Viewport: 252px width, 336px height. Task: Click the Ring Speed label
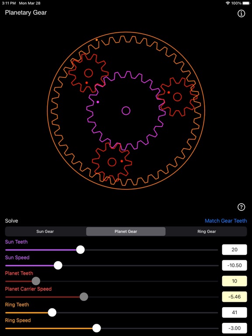pyautogui.click(x=18, y=320)
